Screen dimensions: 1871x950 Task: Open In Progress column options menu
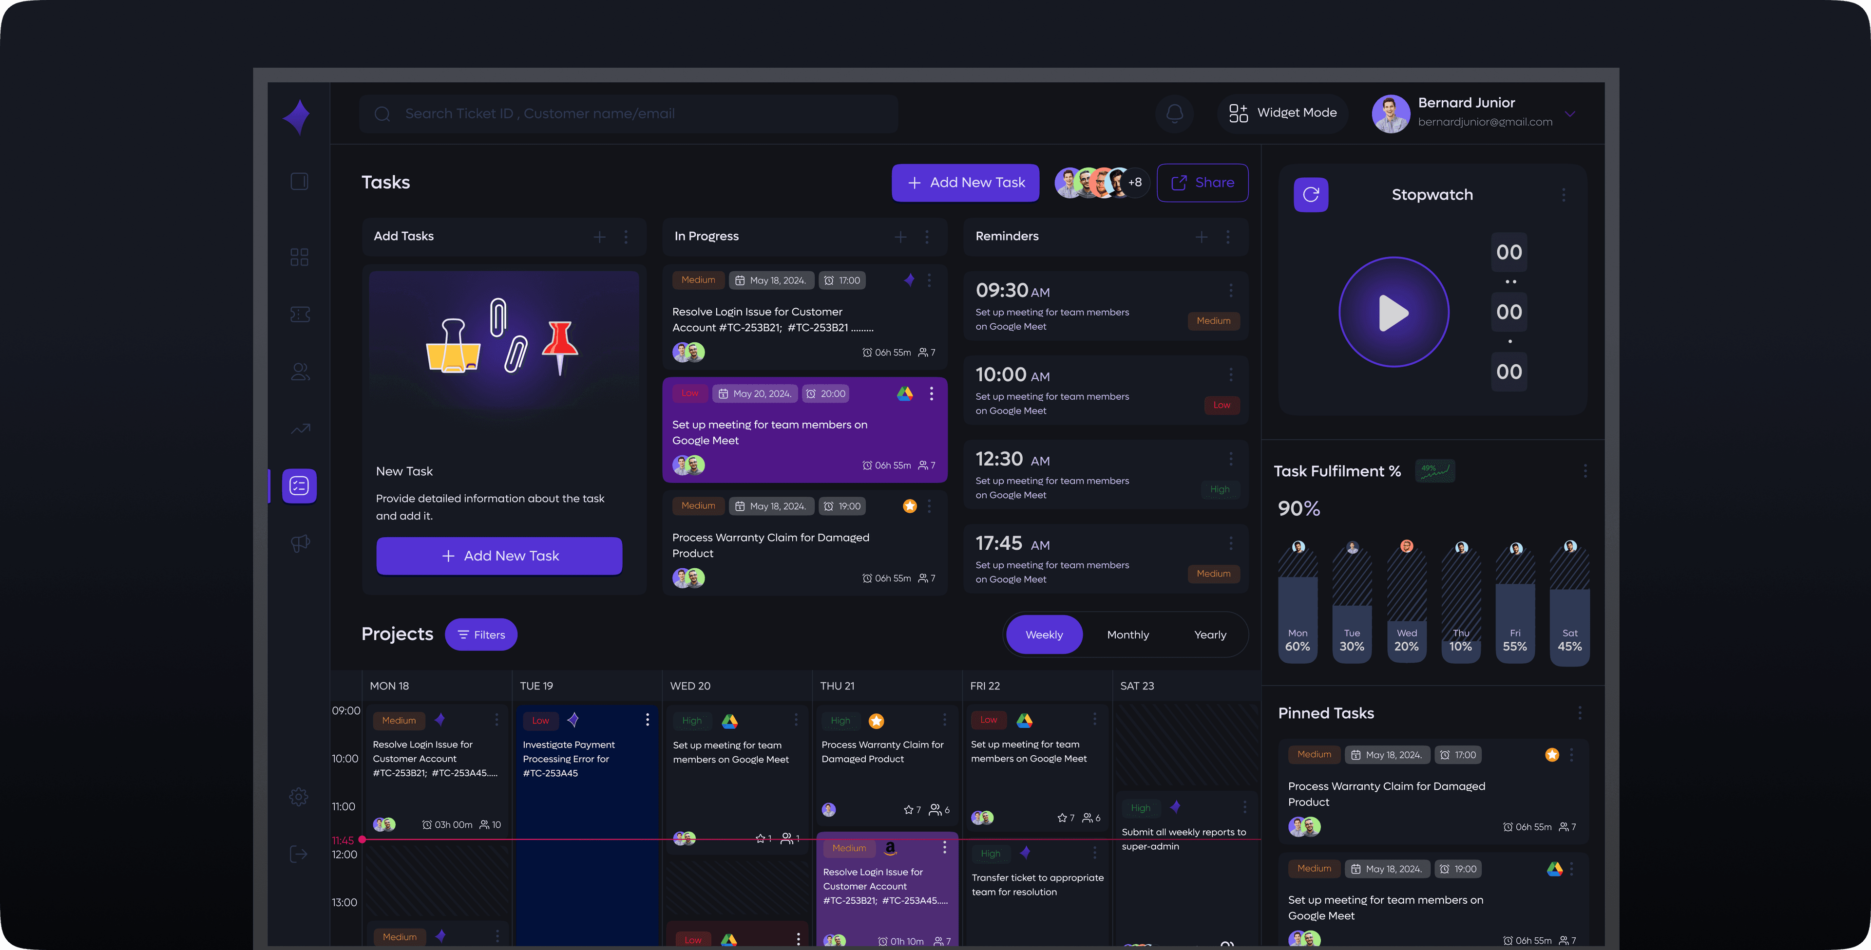pos(927,237)
